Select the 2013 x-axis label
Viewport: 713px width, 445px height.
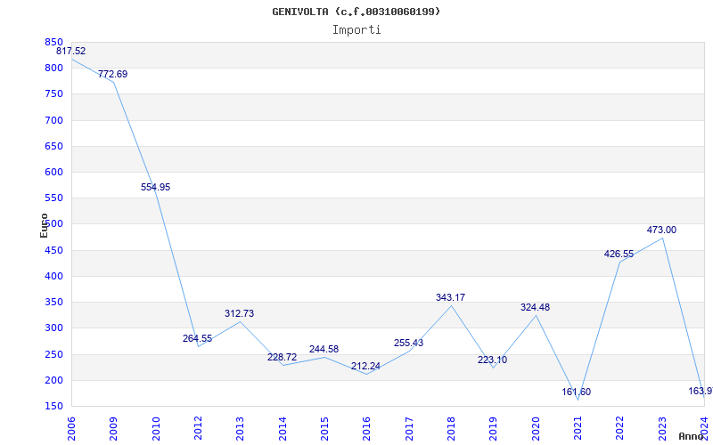click(x=240, y=429)
